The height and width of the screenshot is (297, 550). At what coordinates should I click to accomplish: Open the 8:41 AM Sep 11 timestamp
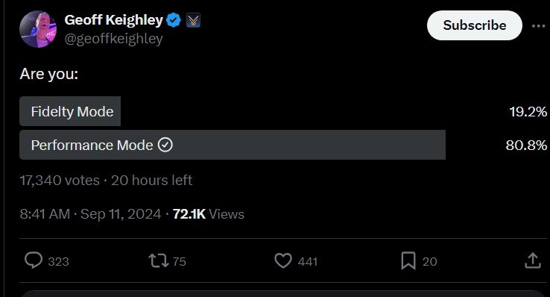[x=90, y=214]
